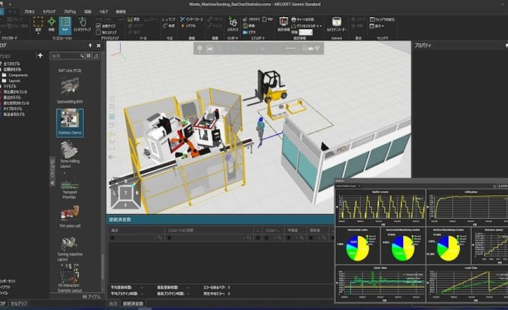Click the Cycle Time chart
Image resolution: width=508 pixels, height=310 pixels.
tap(380, 284)
